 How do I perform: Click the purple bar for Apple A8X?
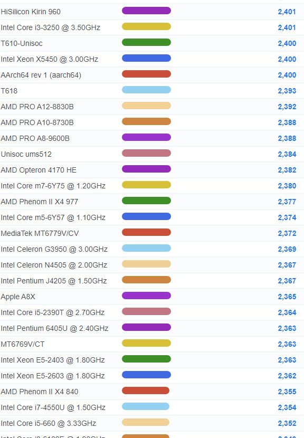[146, 296]
